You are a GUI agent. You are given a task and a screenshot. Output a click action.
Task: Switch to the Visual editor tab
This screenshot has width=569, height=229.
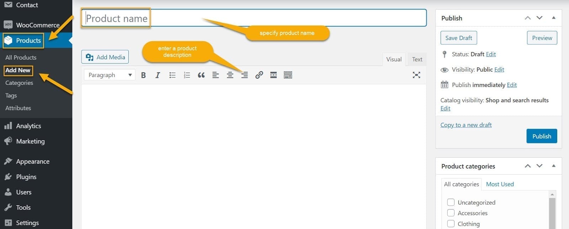(x=394, y=59)
